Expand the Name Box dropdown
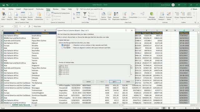 [x=12, y=26]
